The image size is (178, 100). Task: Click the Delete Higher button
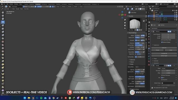pos(164,56)
